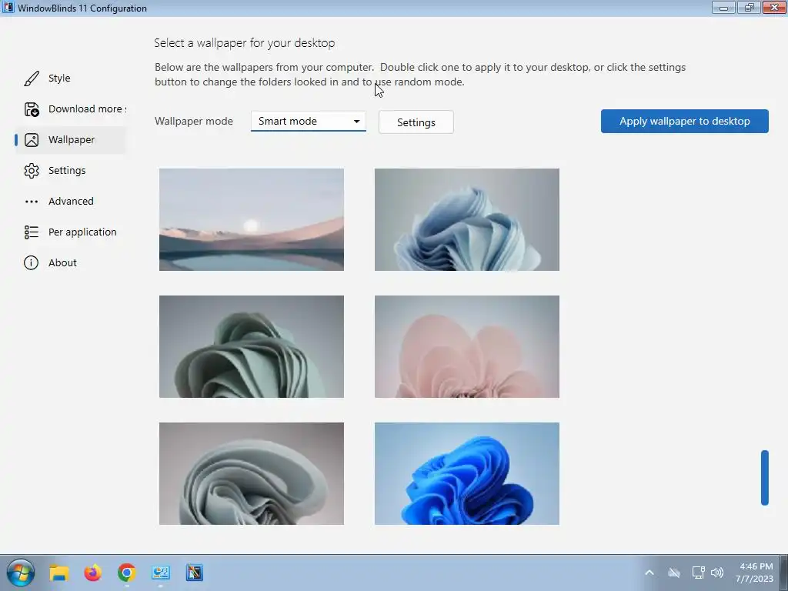Open the Style section label
The width and height of the screenshot is (788, 591).
[59, 78]
